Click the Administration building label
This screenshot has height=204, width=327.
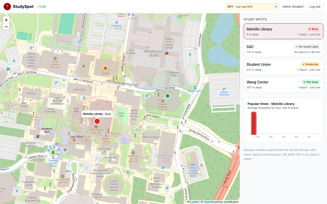tap(151, 137)
